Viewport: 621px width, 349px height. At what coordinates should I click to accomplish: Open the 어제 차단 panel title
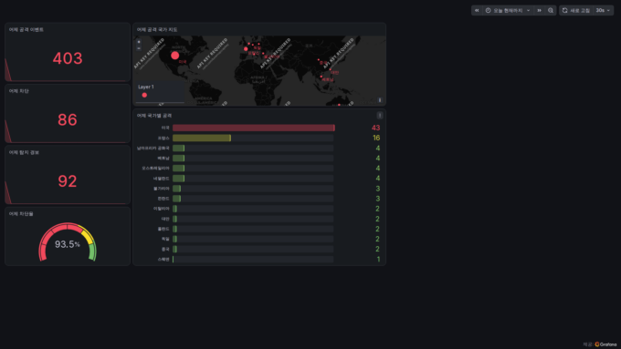18,91
